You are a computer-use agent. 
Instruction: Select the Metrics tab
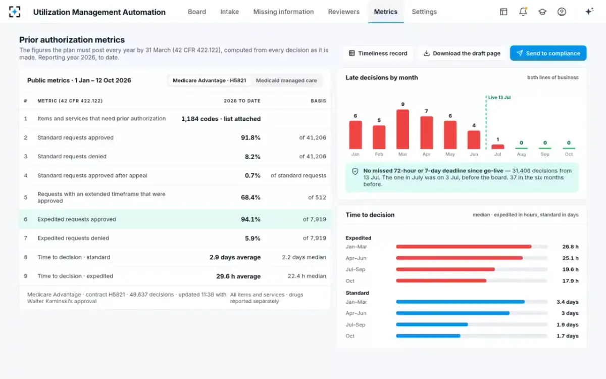pos(386,12)
